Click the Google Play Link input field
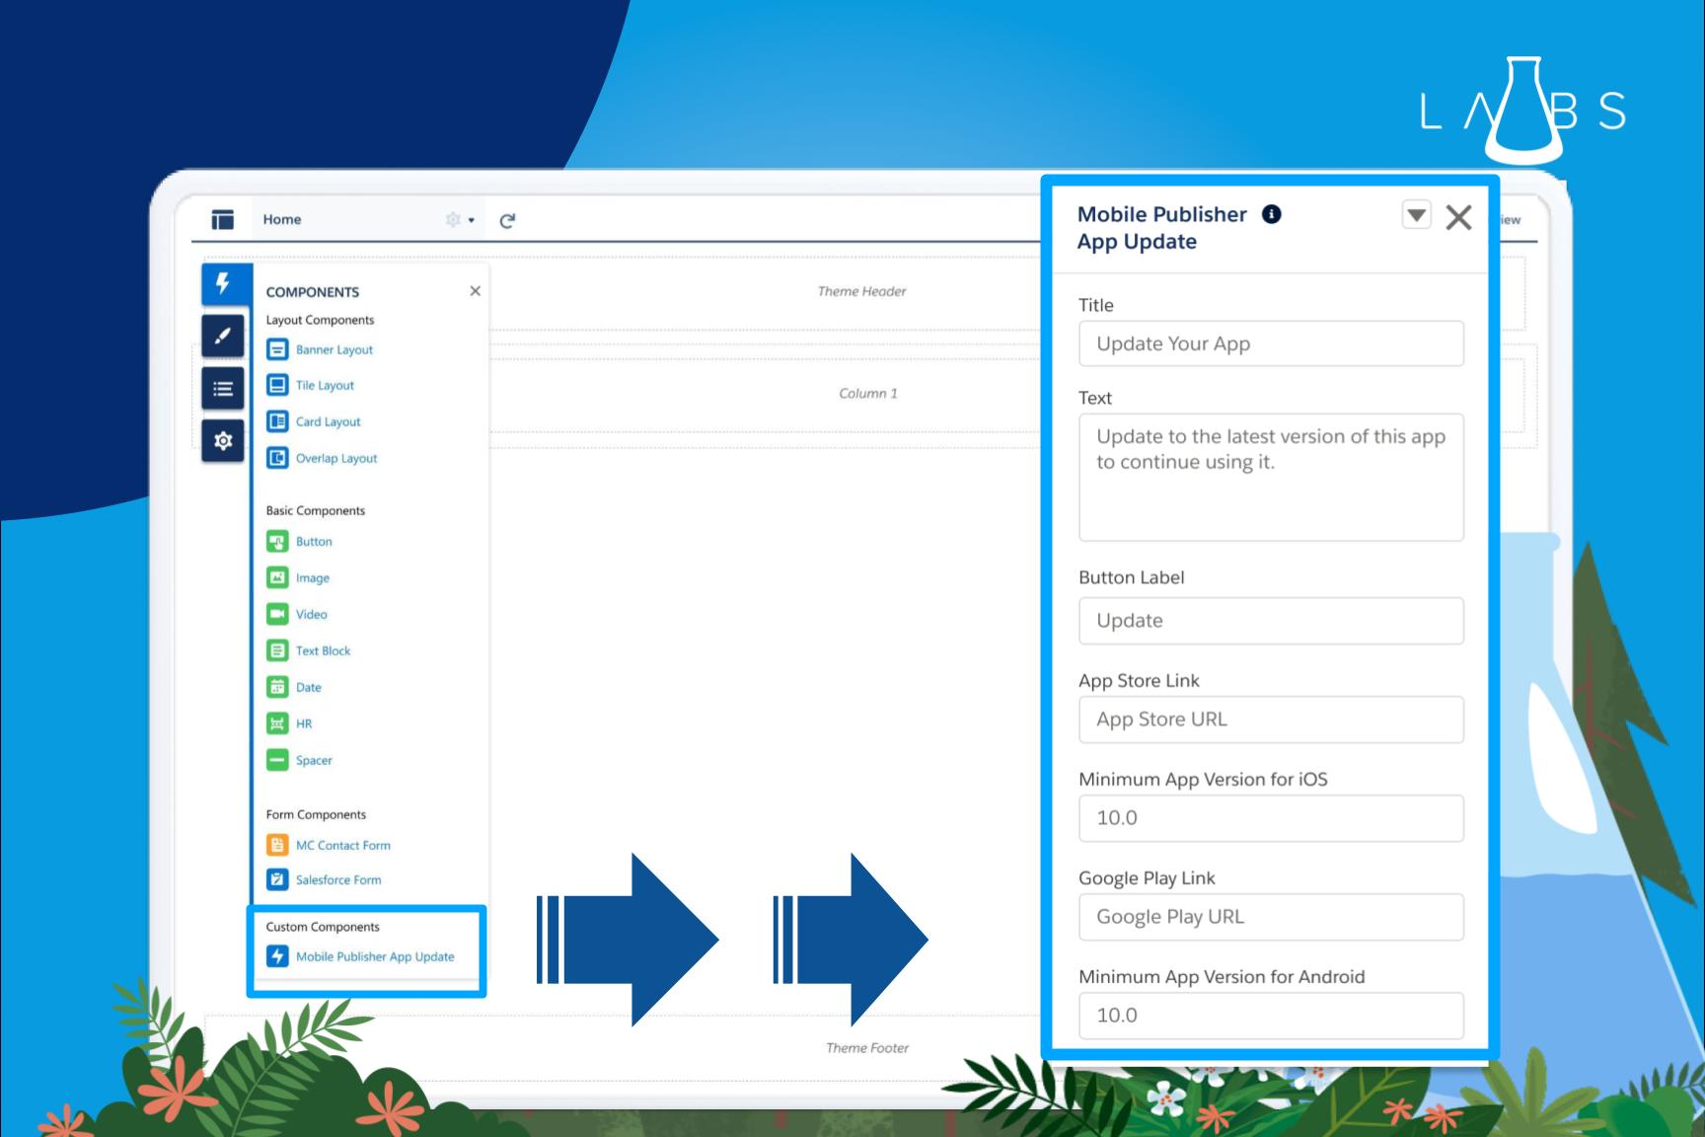Image resolution: width=1705 pixels, height=1137 pixels. click(x=1271, y=917)
